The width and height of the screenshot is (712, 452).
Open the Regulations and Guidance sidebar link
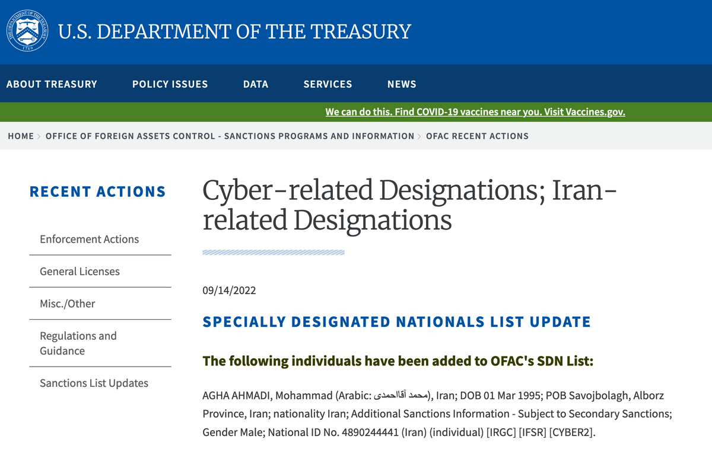click(x=78, y=343)
